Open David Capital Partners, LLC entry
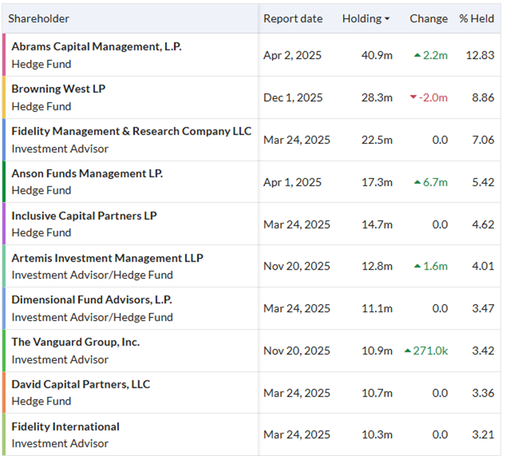 click(81, 384)
